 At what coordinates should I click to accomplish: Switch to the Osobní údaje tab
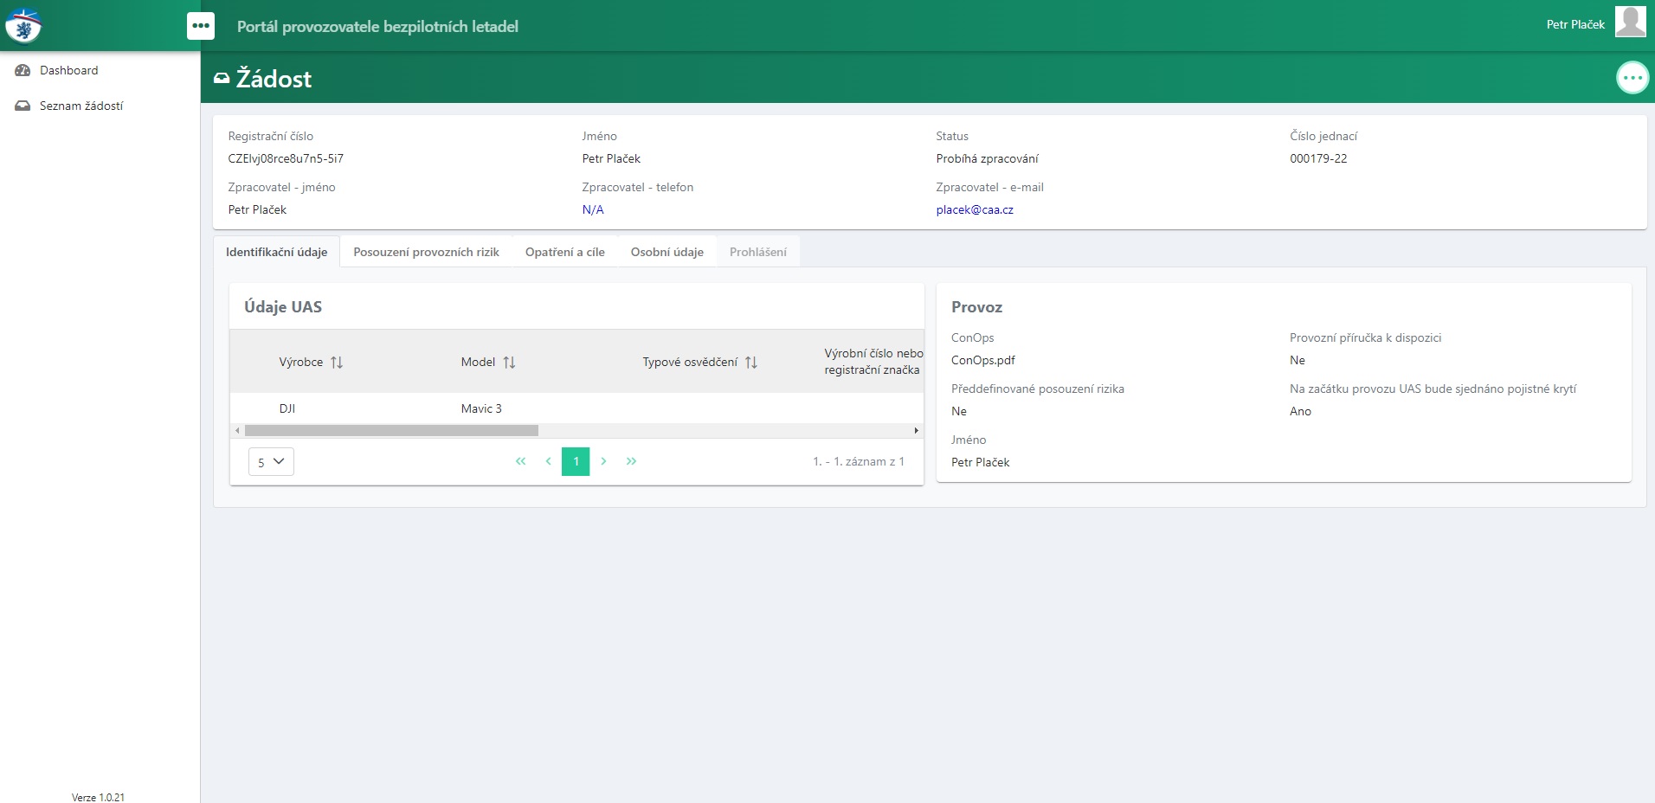pyautogui.click(x=667, y=252)
